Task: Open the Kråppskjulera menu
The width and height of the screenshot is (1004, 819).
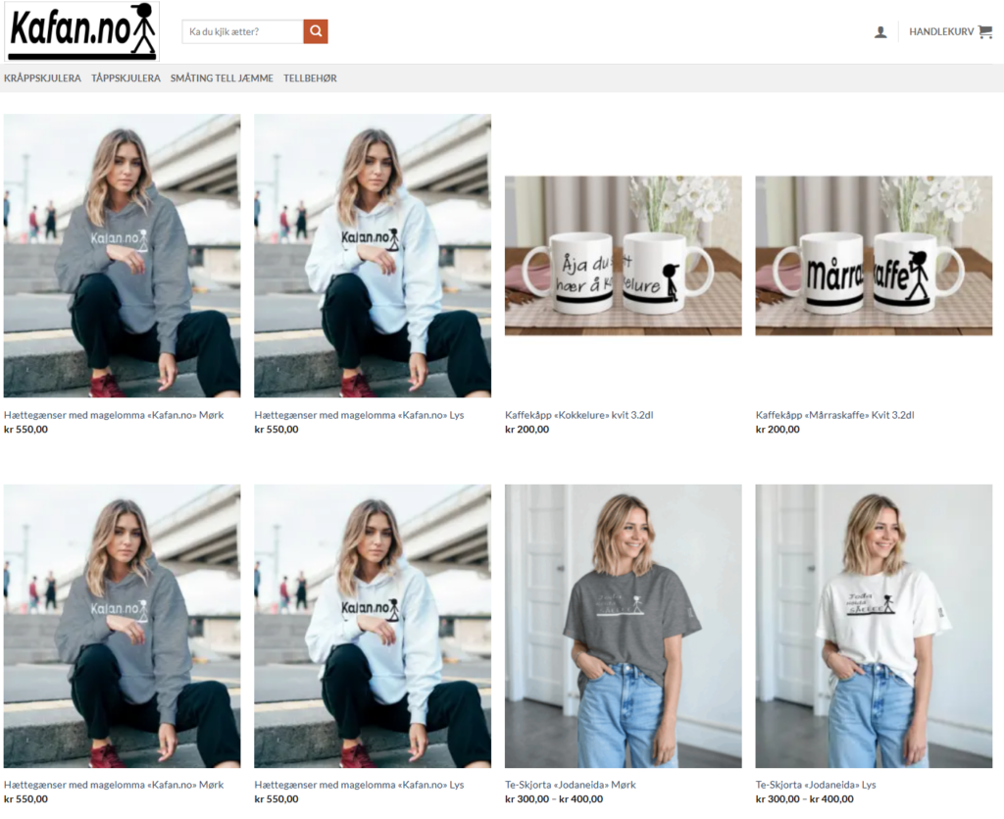Action: tap(42, 78)
